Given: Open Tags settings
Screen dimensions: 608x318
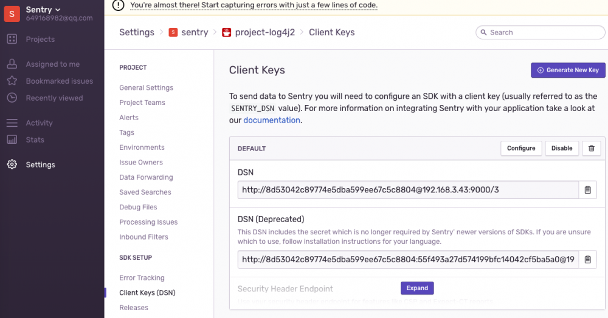Looking at the screenshot, I should pos(127,133).
